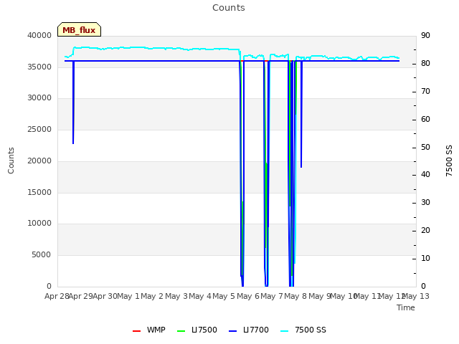The height and width of the screenshot is (344, 459).
Task: Click the Time axis label
Action: point(406,307)
